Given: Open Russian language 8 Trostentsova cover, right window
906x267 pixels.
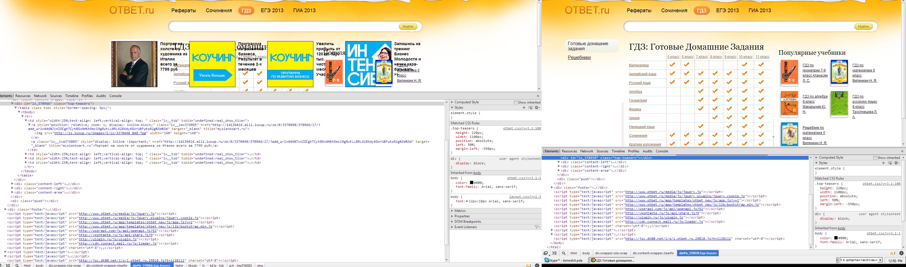Looking at the screenshot, I should 839,104.
